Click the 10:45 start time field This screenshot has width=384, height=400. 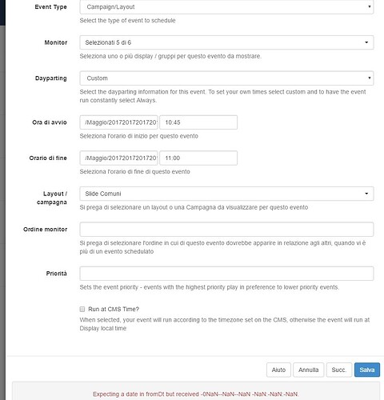tap(198, 122)
